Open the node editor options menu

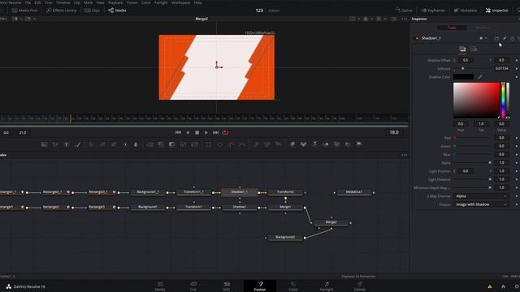pos(404,155)
